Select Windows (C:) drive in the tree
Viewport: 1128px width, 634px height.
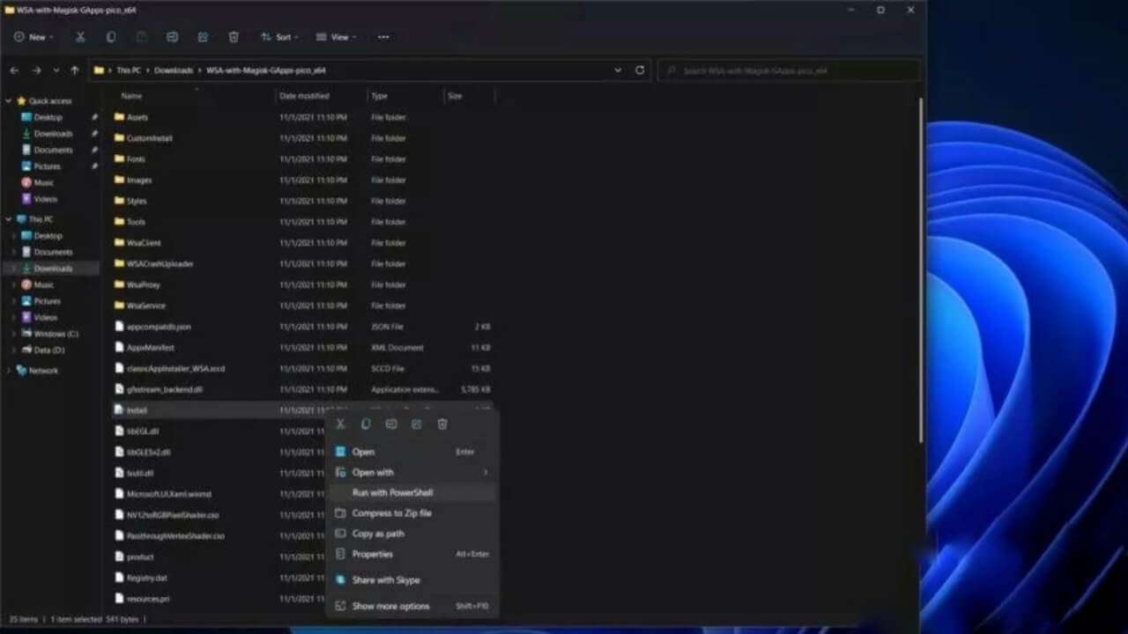(49, 334)
